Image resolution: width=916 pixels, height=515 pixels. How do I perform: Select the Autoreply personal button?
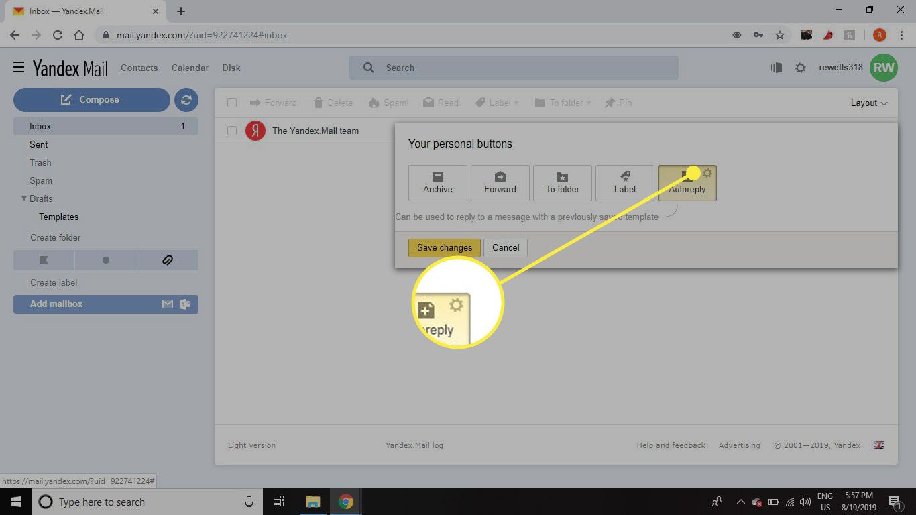pyautogui.click(x=687, y=183)
